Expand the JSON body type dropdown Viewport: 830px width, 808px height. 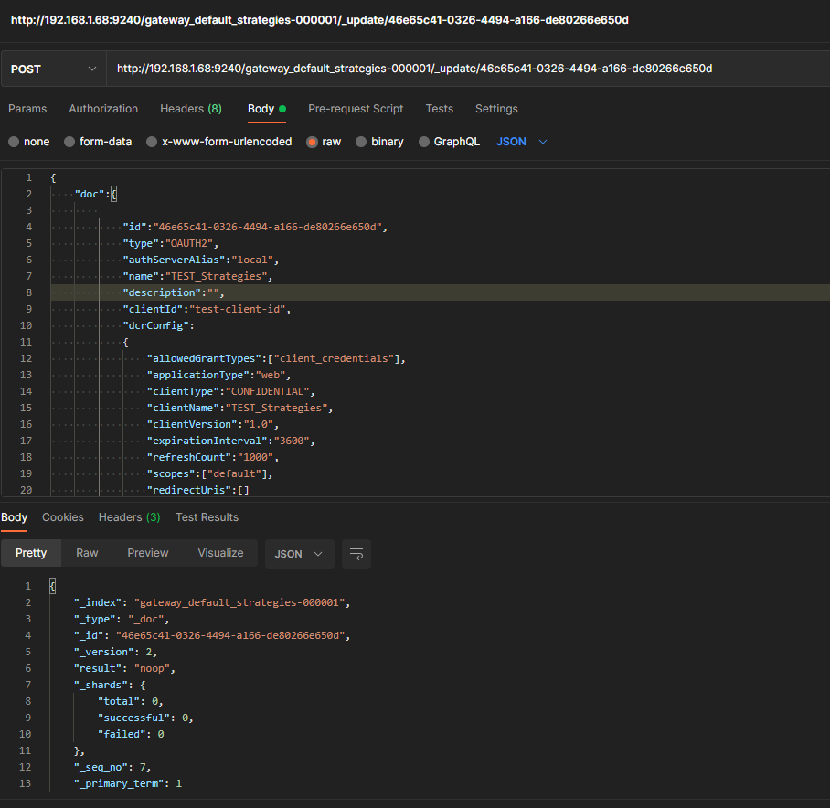pos(522,142)
